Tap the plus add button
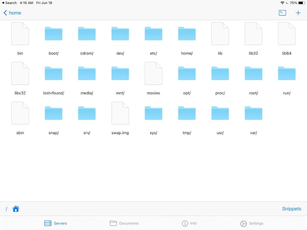This screenshot has height=230, width=307. coord(298,13)
